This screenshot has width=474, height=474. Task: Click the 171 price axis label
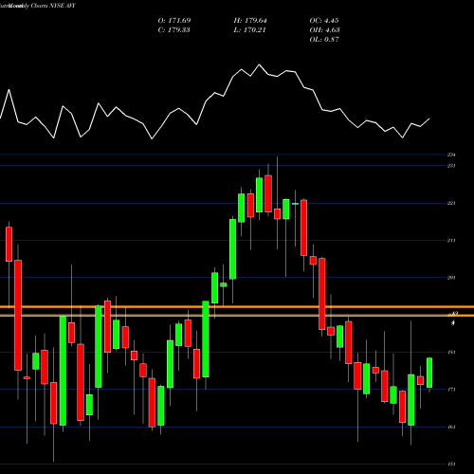point(451,390)
